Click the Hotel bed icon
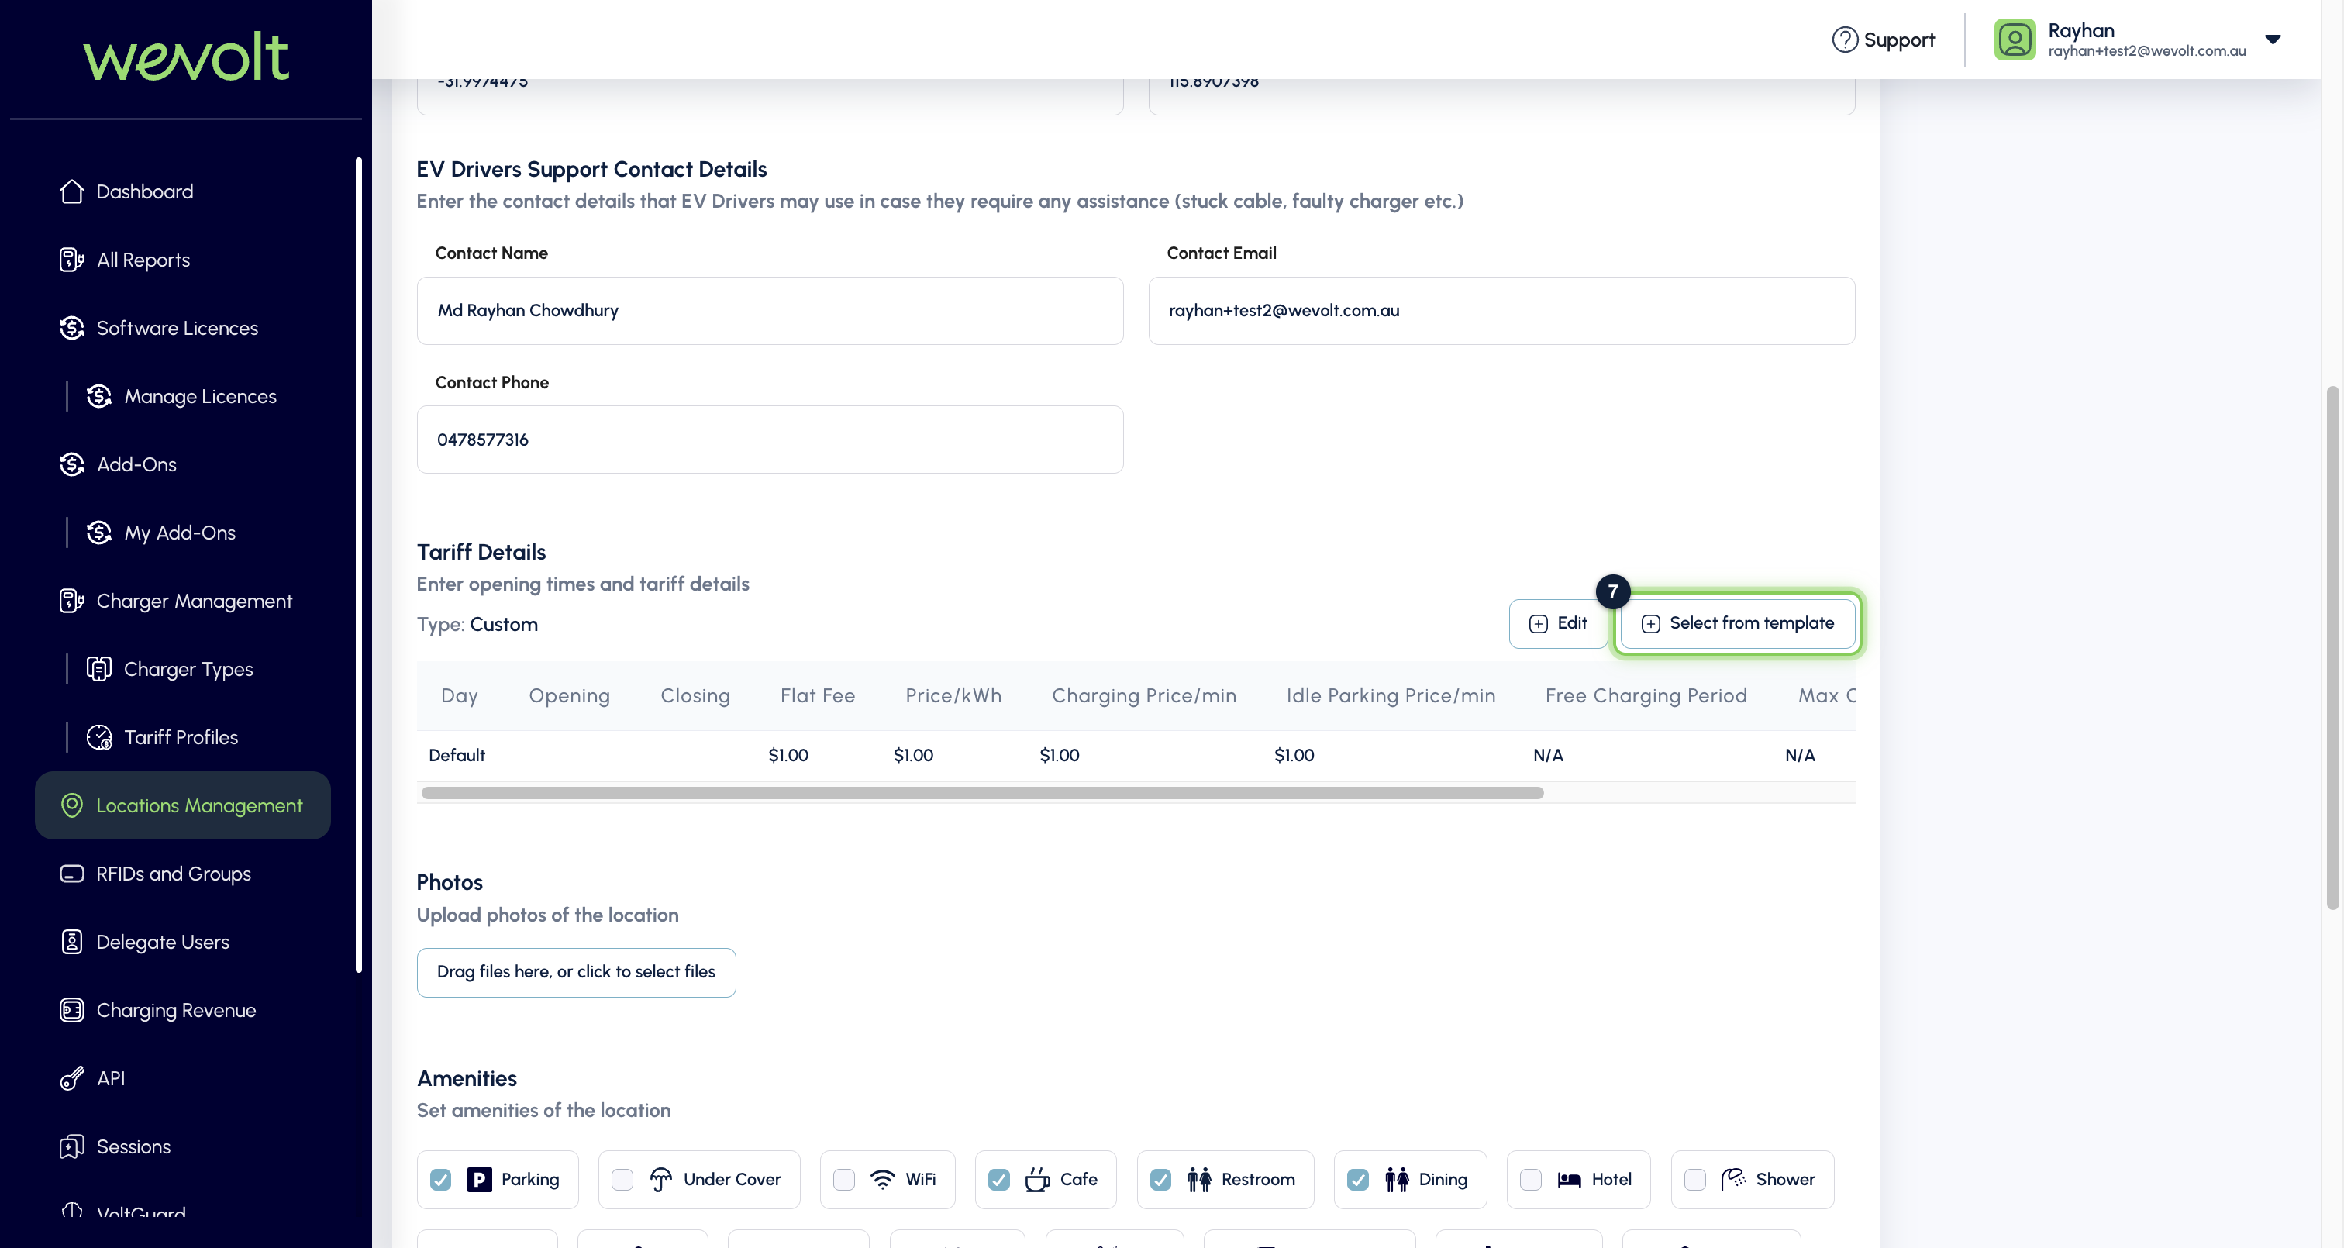Viewport: 2344px width, 1248px height. point(1570,1180)
